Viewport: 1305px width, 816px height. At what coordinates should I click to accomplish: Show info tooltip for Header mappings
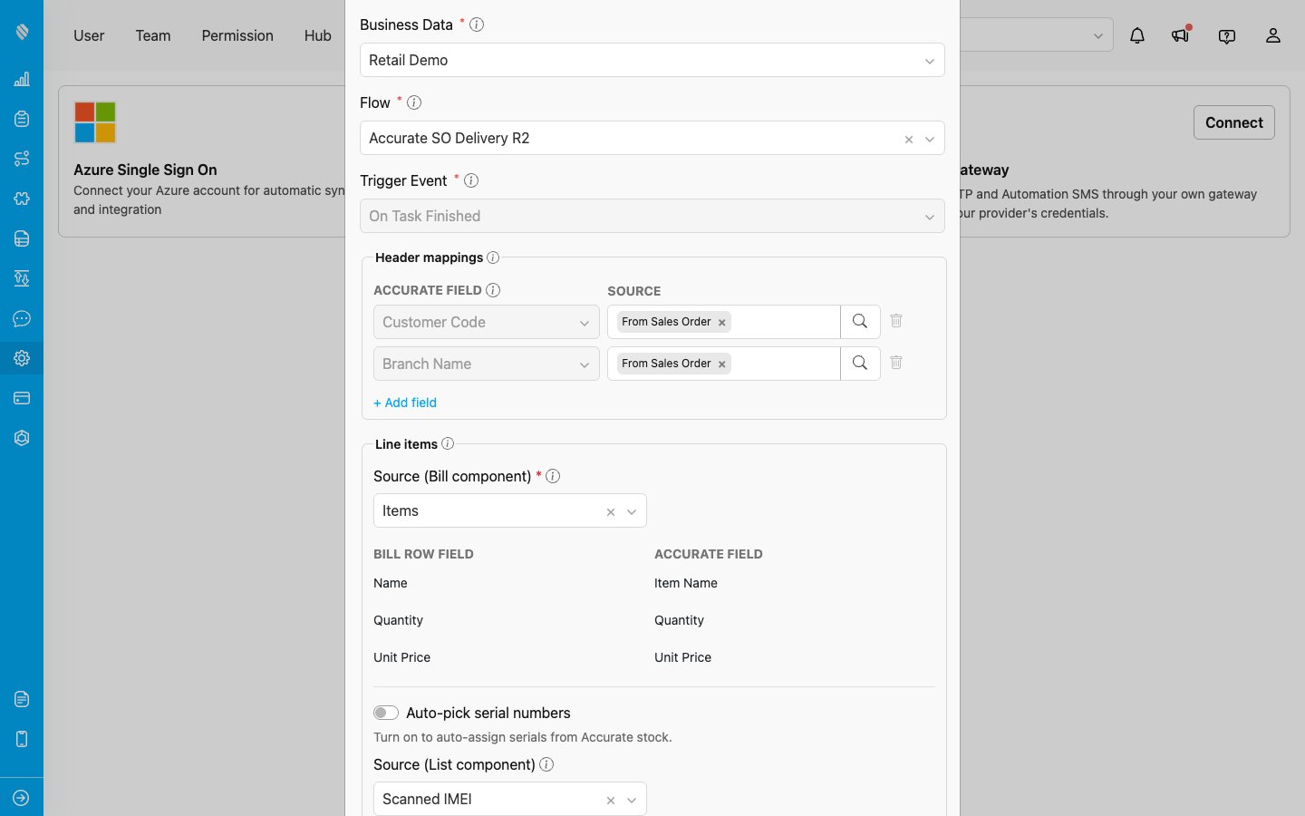[x=493, y=257]
